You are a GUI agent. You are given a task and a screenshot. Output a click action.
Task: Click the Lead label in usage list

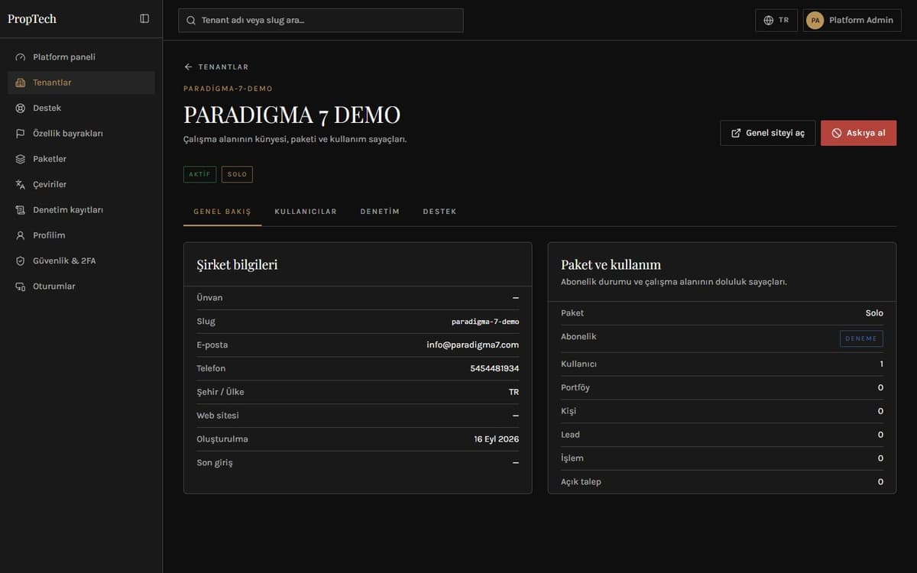[x=570, y=435]
